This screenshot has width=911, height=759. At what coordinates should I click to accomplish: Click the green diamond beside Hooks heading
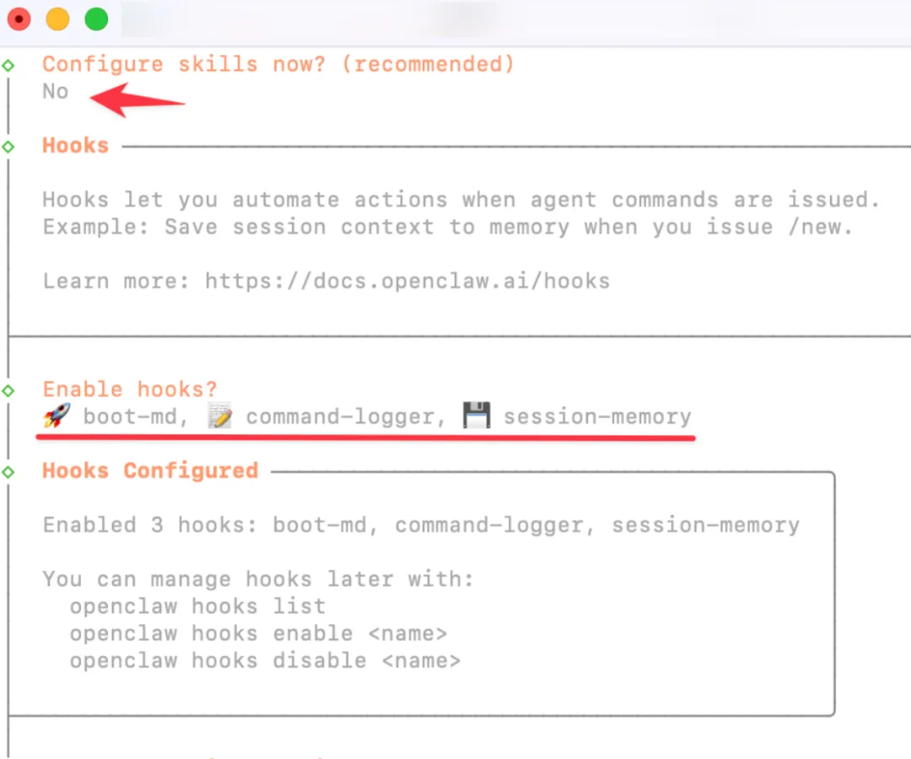8,147
